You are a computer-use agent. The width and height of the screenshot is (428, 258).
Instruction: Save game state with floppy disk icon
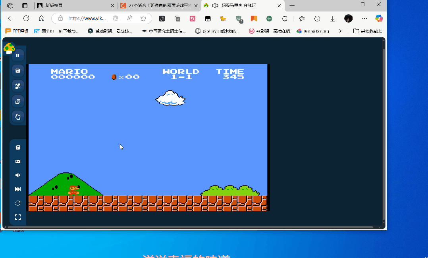pos(18,71)
